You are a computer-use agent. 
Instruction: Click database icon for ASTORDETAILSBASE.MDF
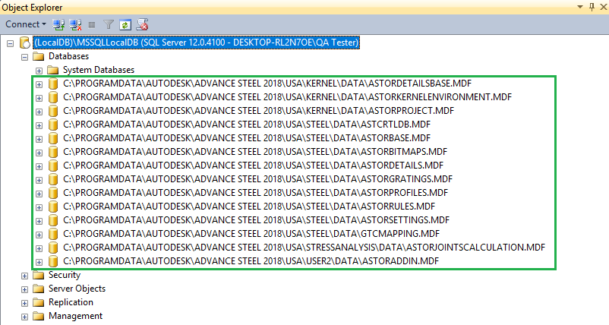[x=53, y=84]
